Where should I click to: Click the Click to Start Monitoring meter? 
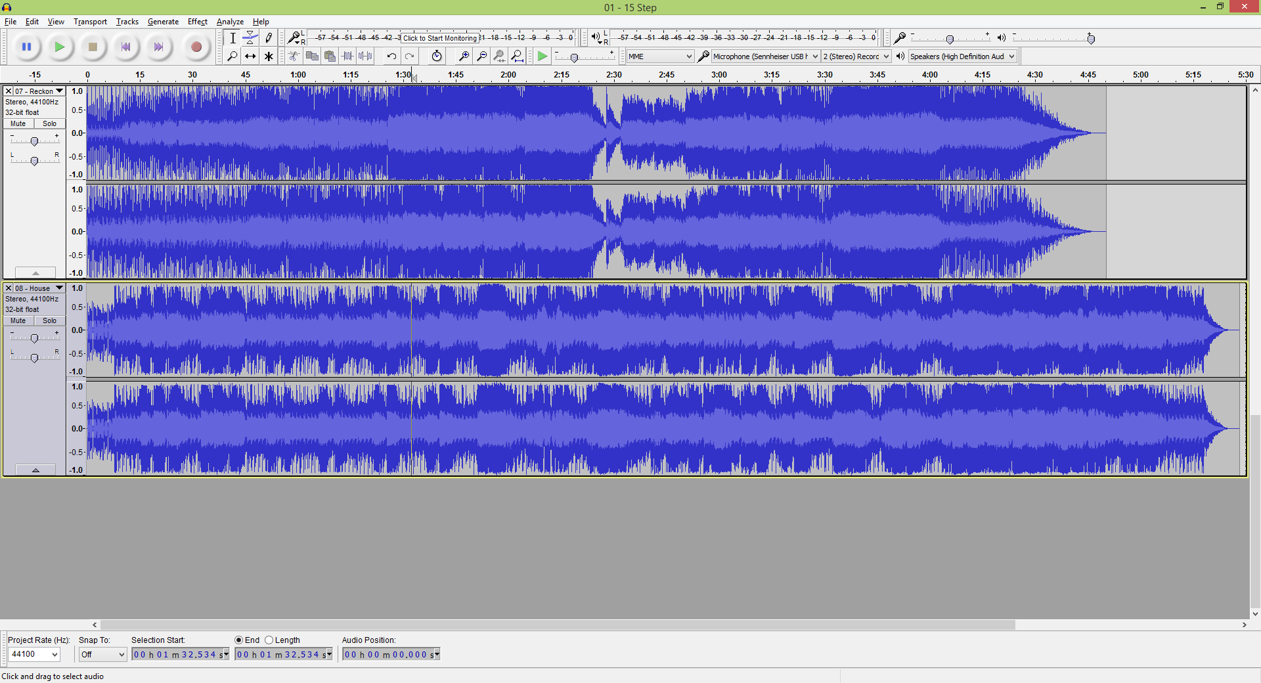click(x=440, y=38)
